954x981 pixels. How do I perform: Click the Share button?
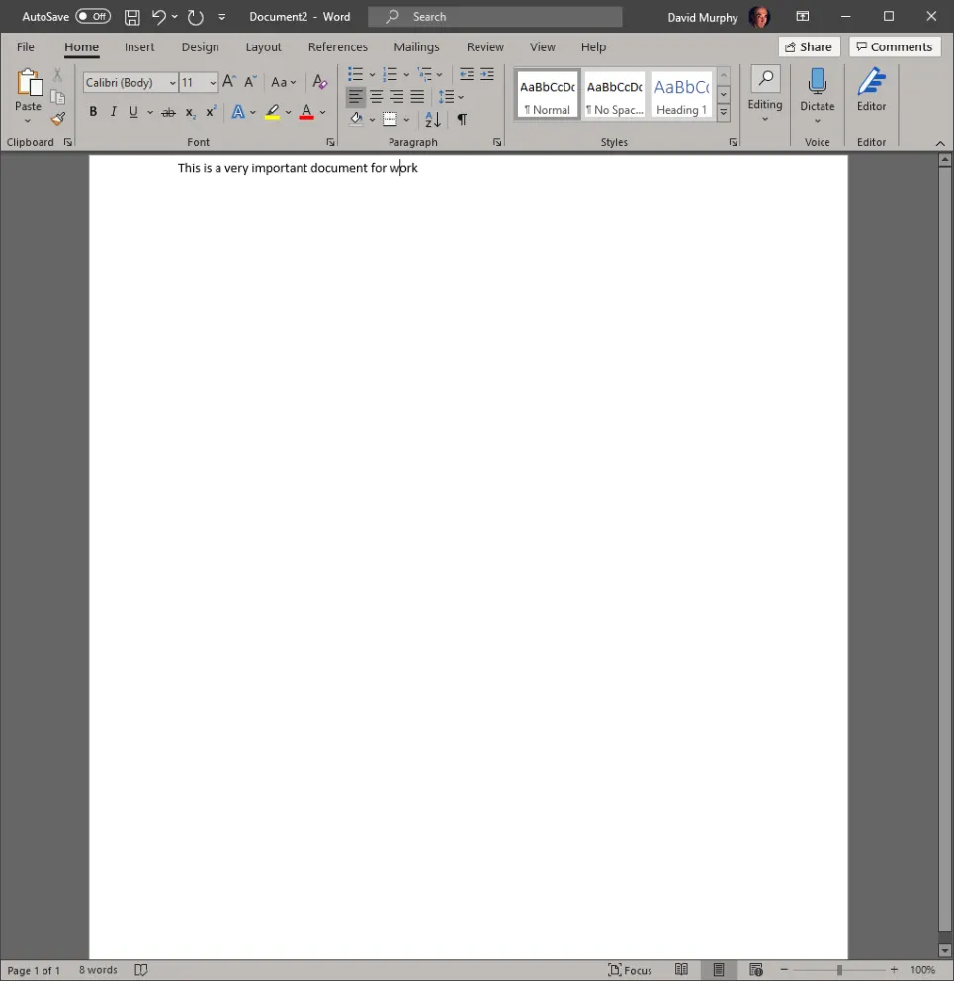click(809, 46)
